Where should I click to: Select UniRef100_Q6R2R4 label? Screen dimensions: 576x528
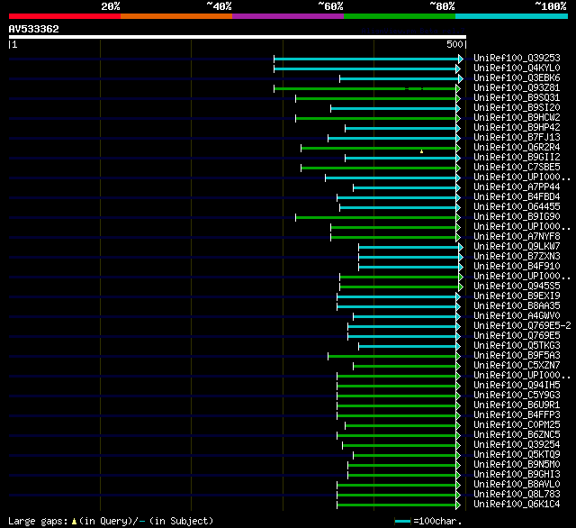click(x=517, y=148)
